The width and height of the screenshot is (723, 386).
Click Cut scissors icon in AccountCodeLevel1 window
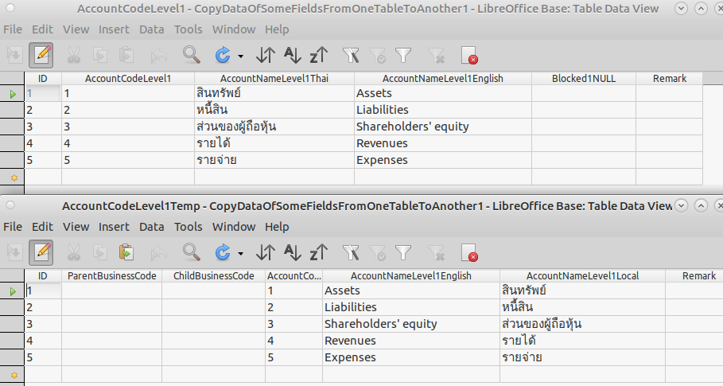[74, 56]
